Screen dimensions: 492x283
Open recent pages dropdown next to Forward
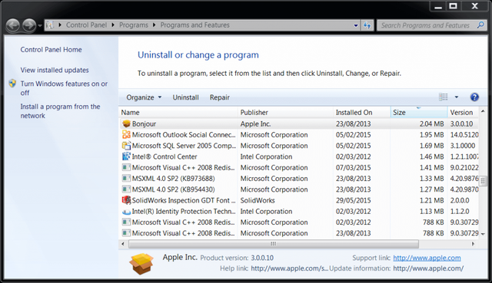[40, 25]
